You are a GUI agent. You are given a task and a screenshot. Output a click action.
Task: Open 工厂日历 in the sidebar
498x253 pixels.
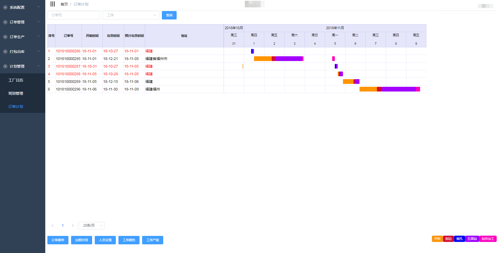[x=16, y=80]
